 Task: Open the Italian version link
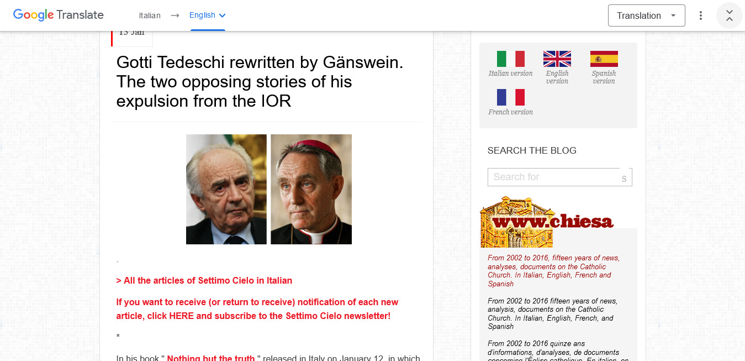(x=511, y=74)
